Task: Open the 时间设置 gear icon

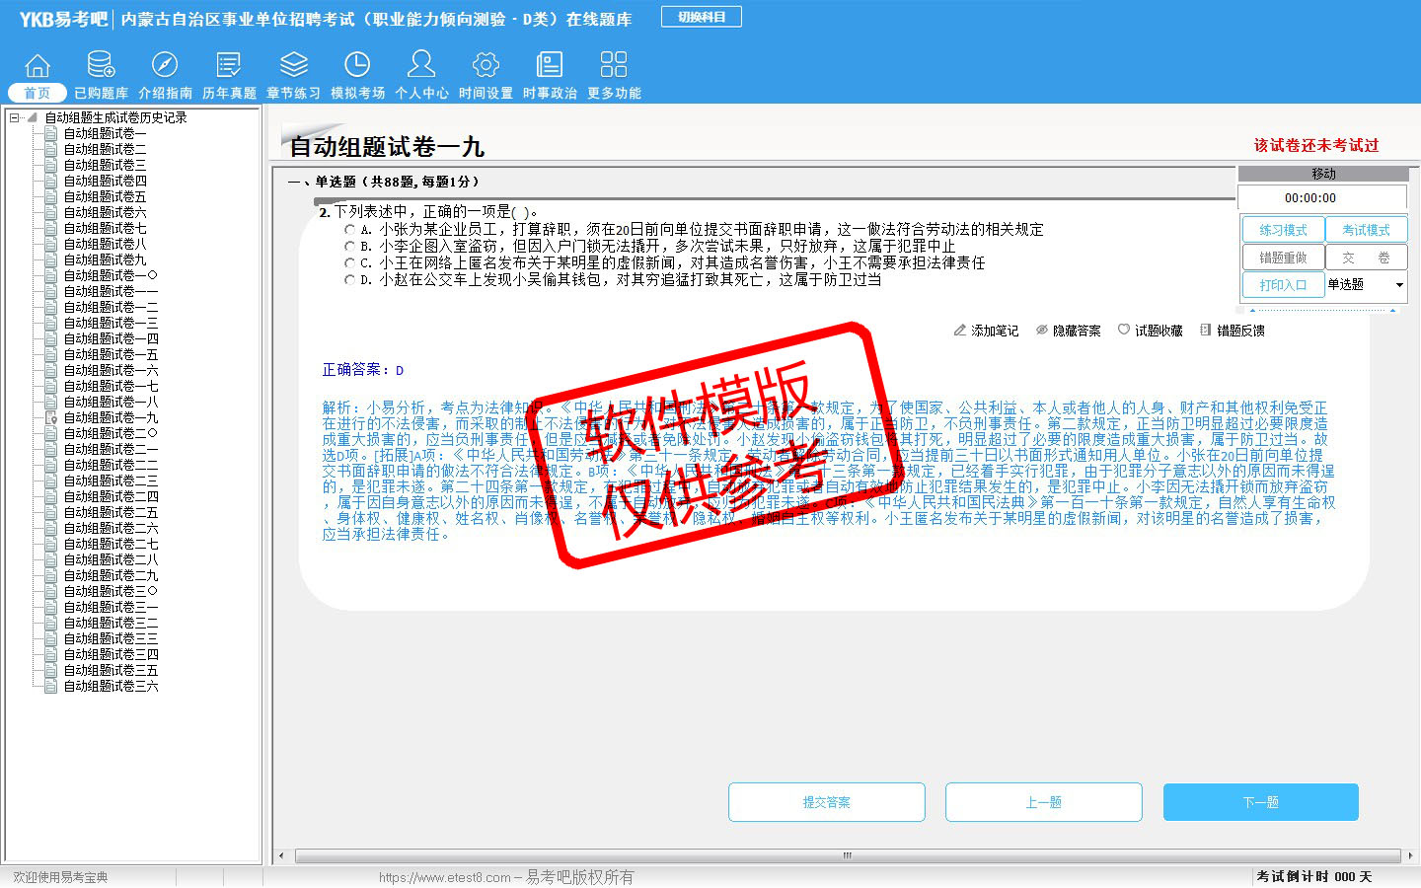Action: pyautogui.click(x=486, y=66)
